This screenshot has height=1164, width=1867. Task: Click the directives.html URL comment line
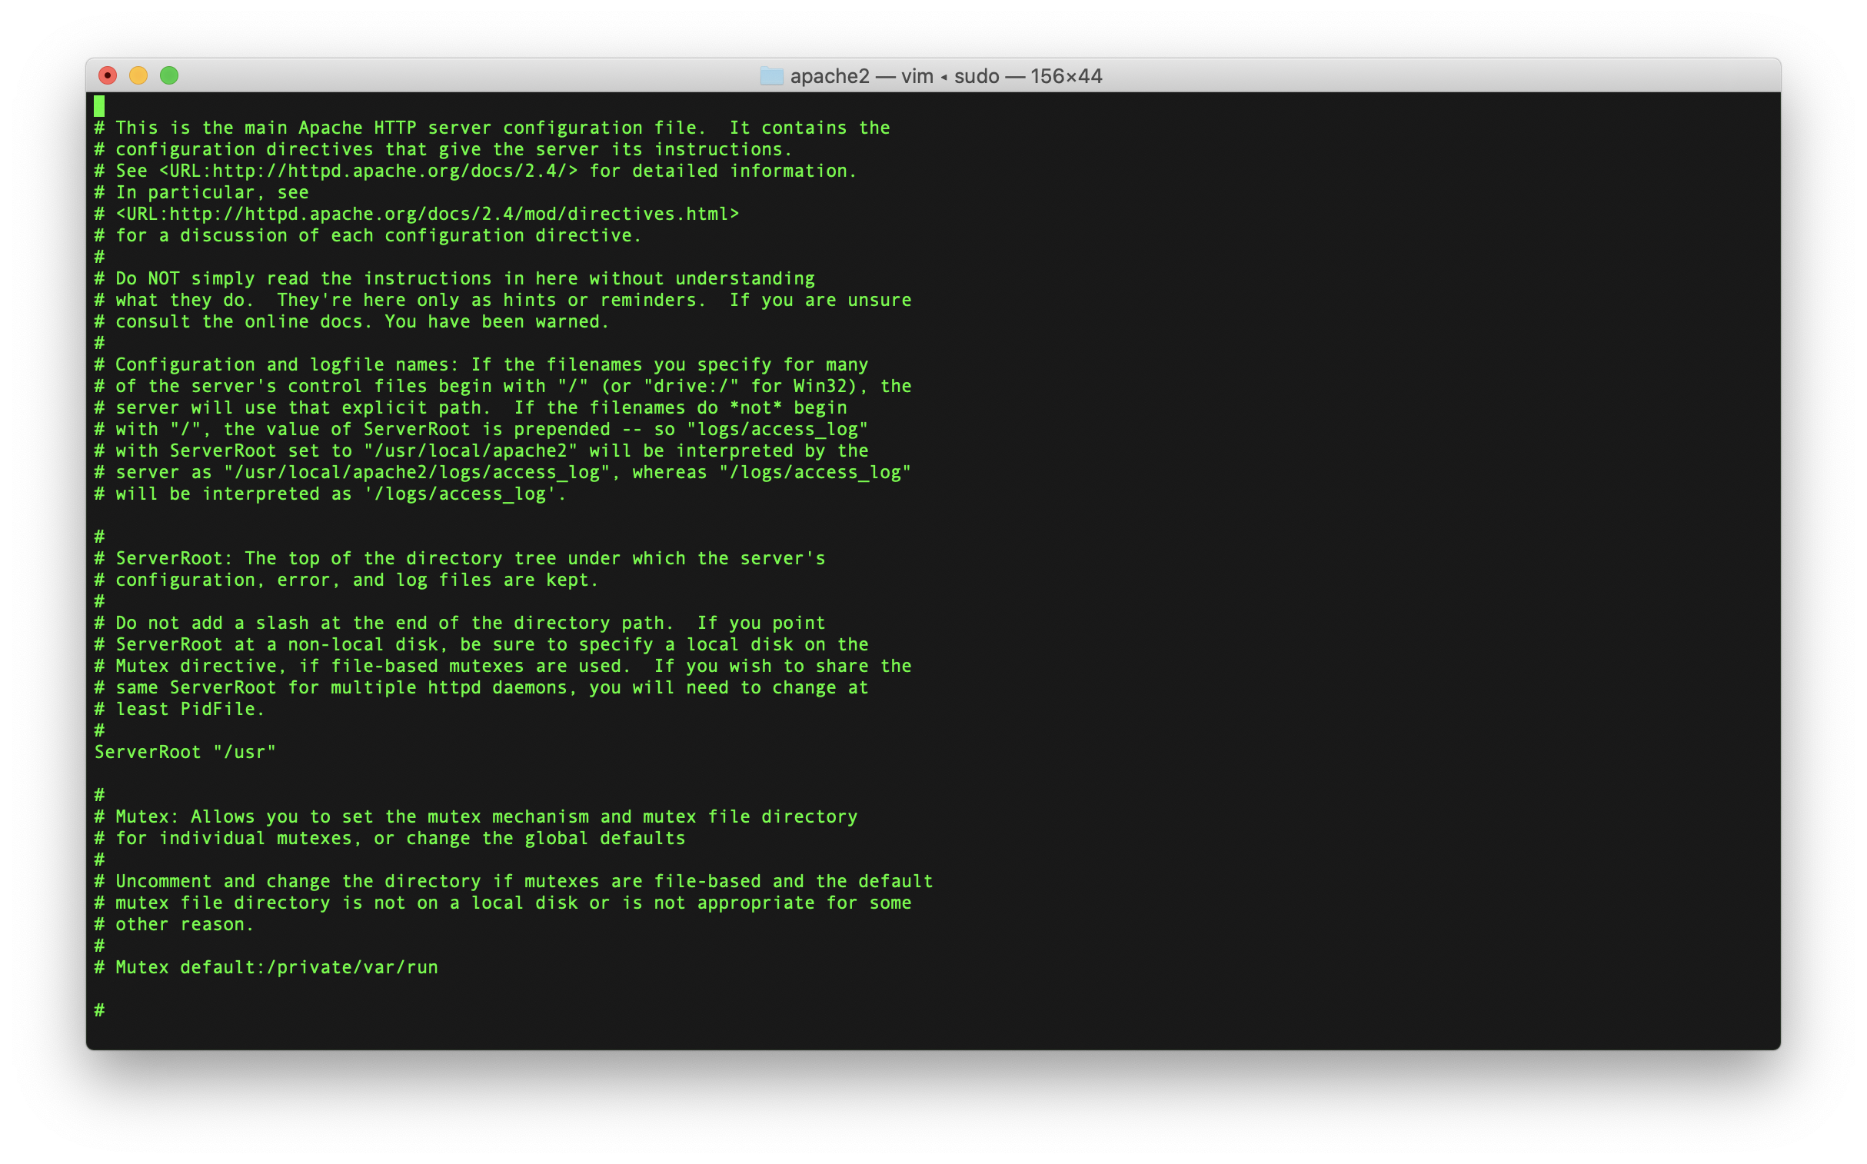417,214
